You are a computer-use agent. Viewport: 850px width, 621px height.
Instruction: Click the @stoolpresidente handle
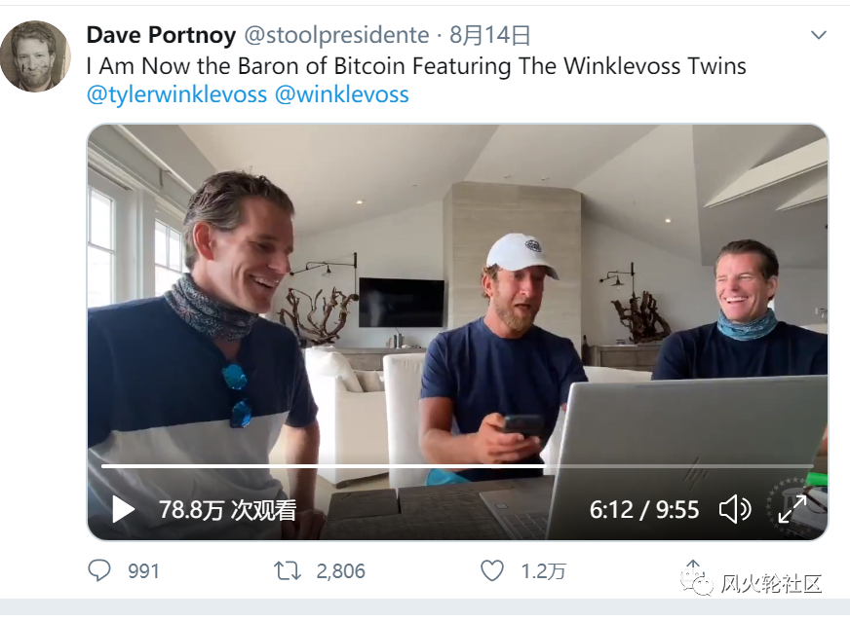click(x=336, y=36)
